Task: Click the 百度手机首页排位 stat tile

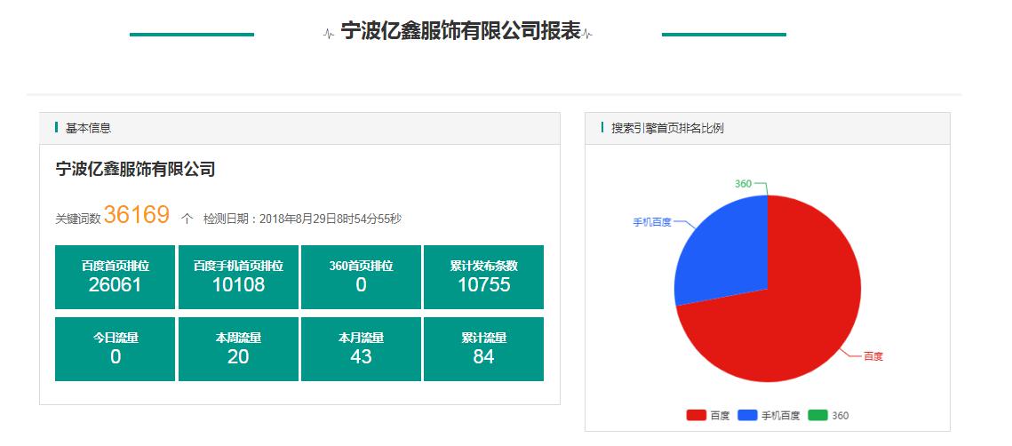Action: 238,277
